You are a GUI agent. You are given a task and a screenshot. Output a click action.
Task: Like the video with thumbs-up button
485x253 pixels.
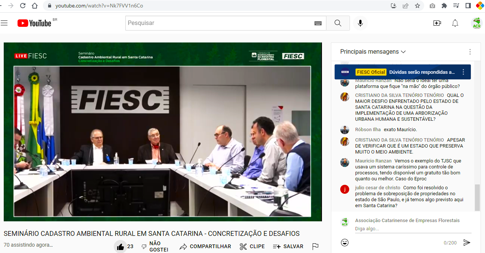[120, 247]
